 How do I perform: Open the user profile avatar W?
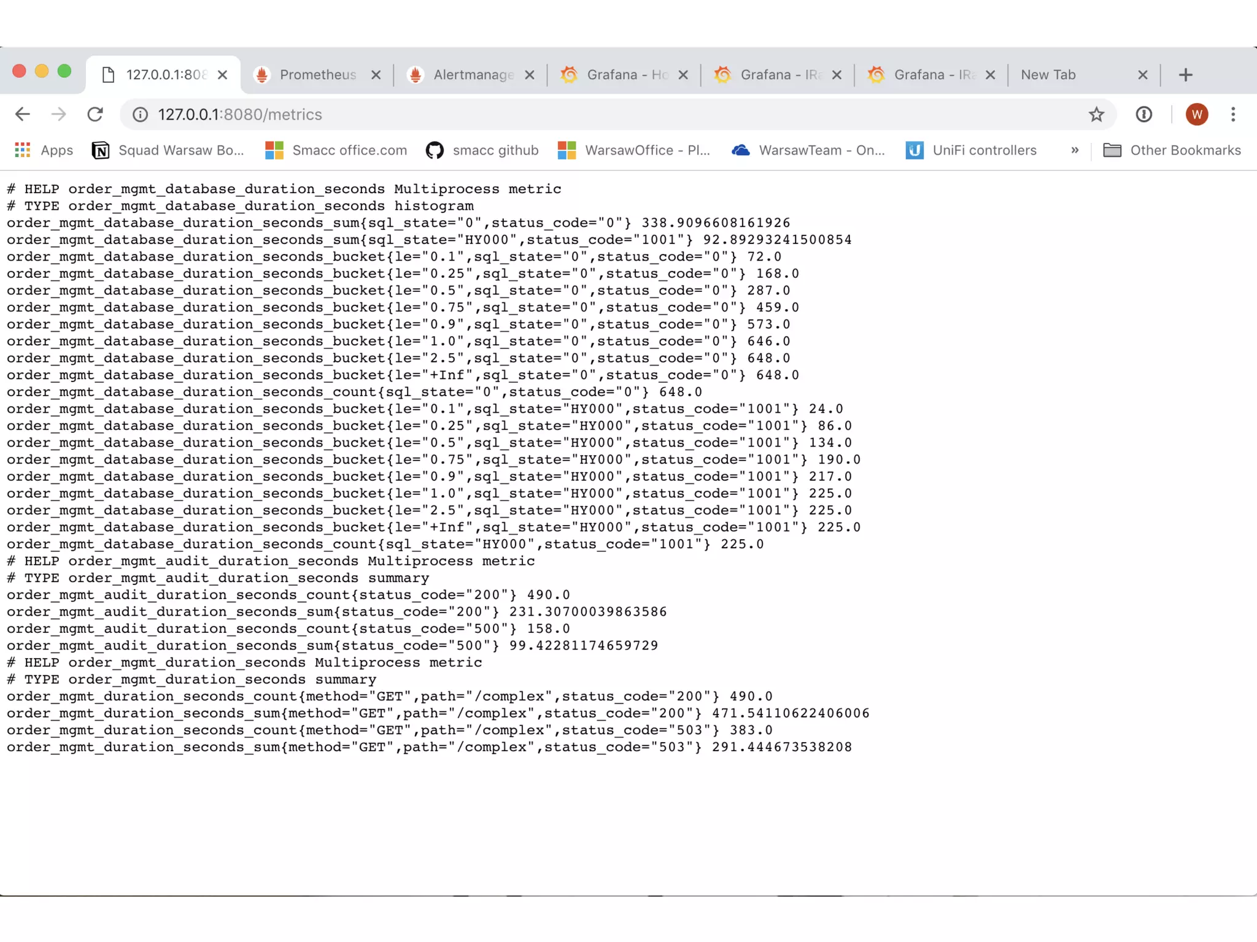[x=1196, y=114]
